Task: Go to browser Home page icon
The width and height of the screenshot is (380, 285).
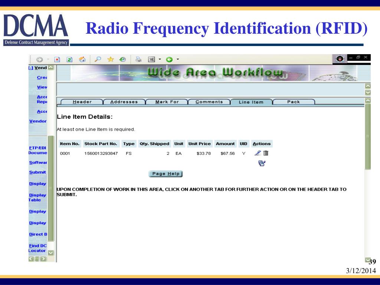Action: click(x=82, y=59)
